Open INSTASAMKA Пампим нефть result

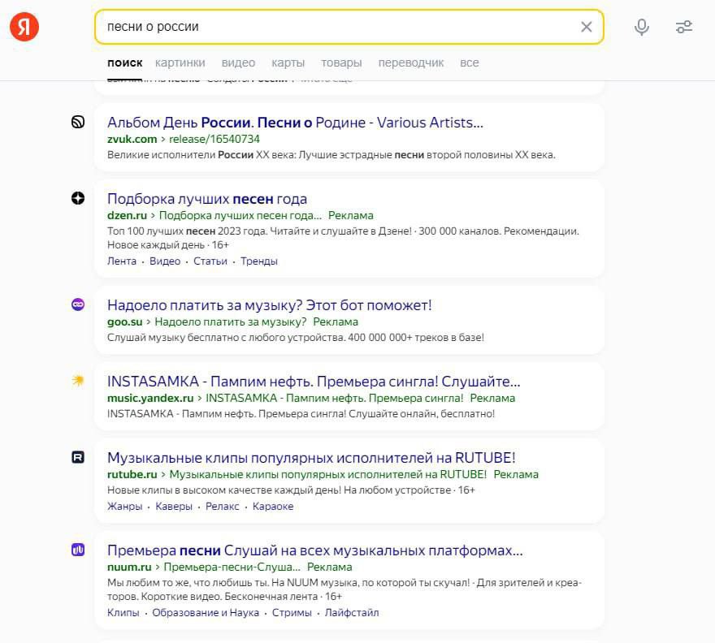313,381
